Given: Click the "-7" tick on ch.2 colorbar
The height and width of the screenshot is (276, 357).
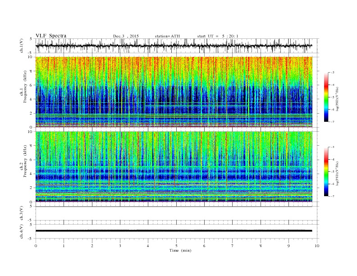Looking at the screenshot, I should click(332, 196).
